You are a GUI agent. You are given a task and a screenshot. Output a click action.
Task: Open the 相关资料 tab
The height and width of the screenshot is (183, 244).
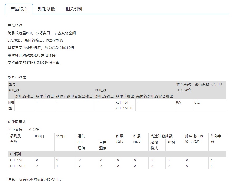click(74, 9)
